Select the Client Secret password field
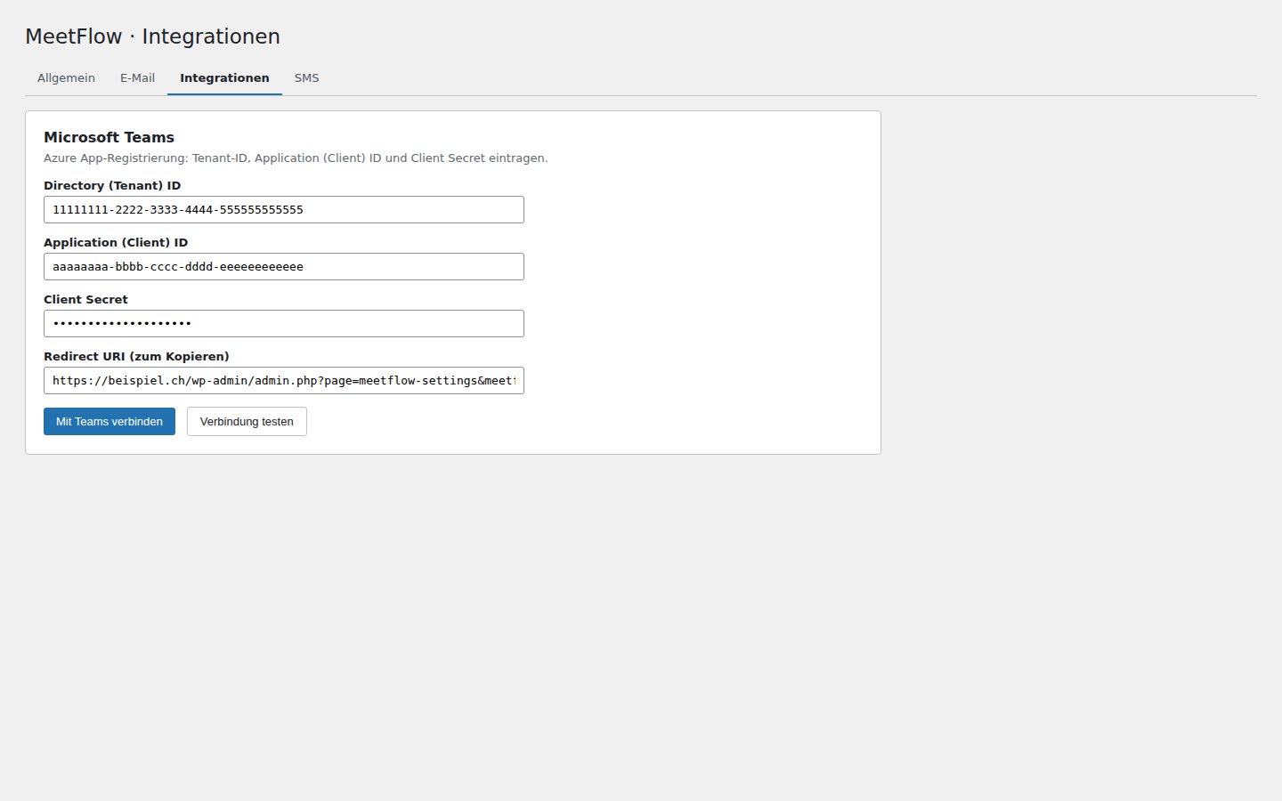 pyautogui.click(x=284, y=324)
